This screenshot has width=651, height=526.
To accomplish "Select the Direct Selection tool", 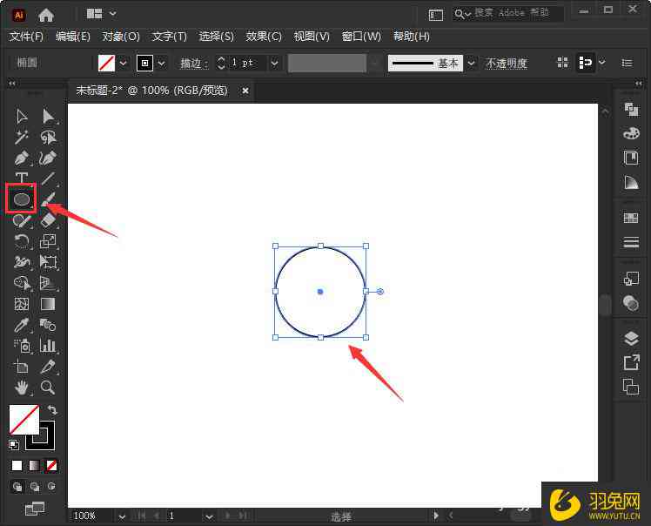I will click(x=48, y=117).
